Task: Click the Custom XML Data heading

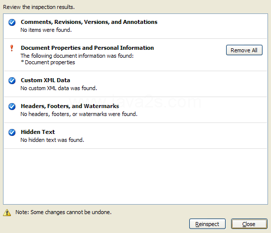Action: click(x=45, y=80)
